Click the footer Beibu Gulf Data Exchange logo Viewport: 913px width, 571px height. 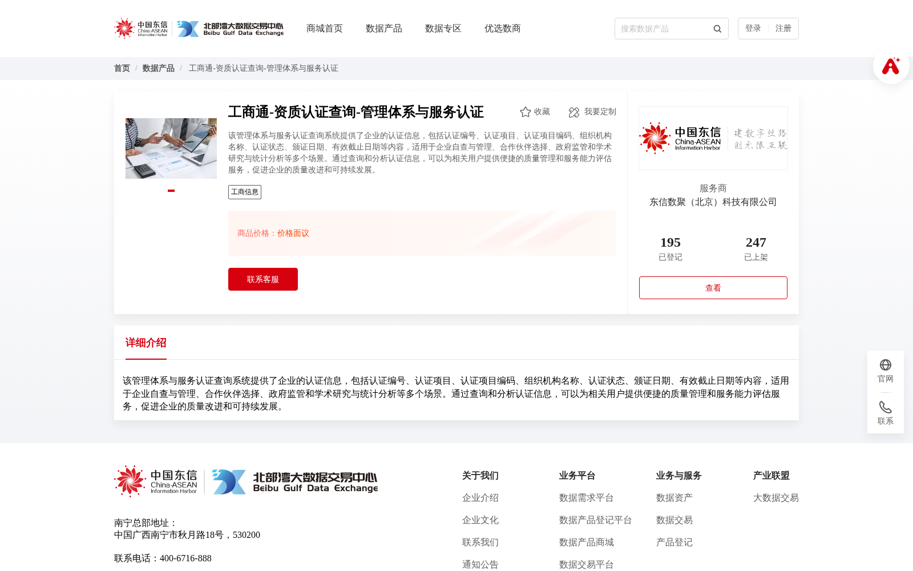click(x=294, y=482)
